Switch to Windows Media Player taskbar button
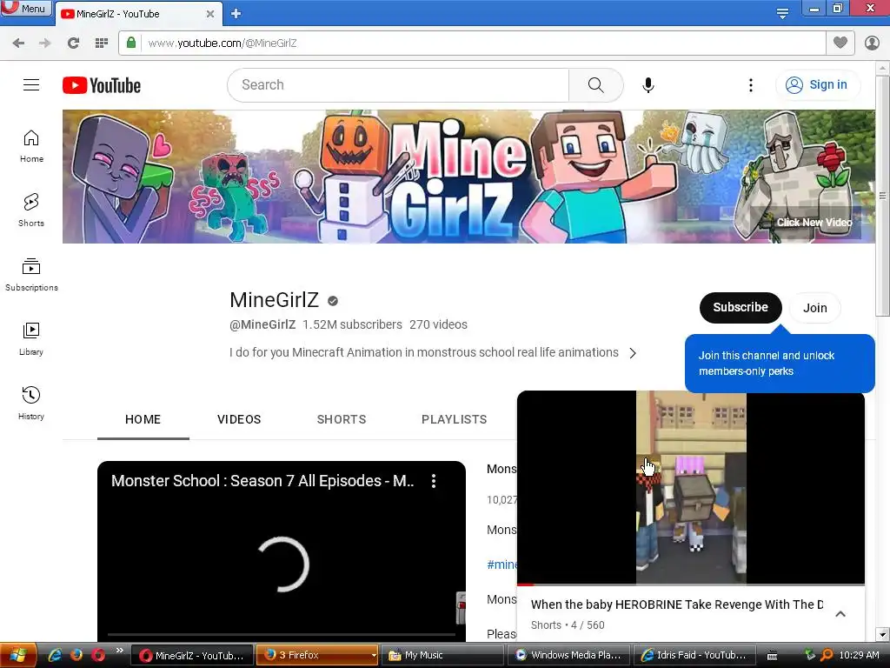This screenshot has width=890, height=668. [x=568, y=655]
